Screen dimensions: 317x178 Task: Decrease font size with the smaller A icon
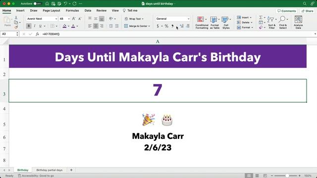click(80, 19)
